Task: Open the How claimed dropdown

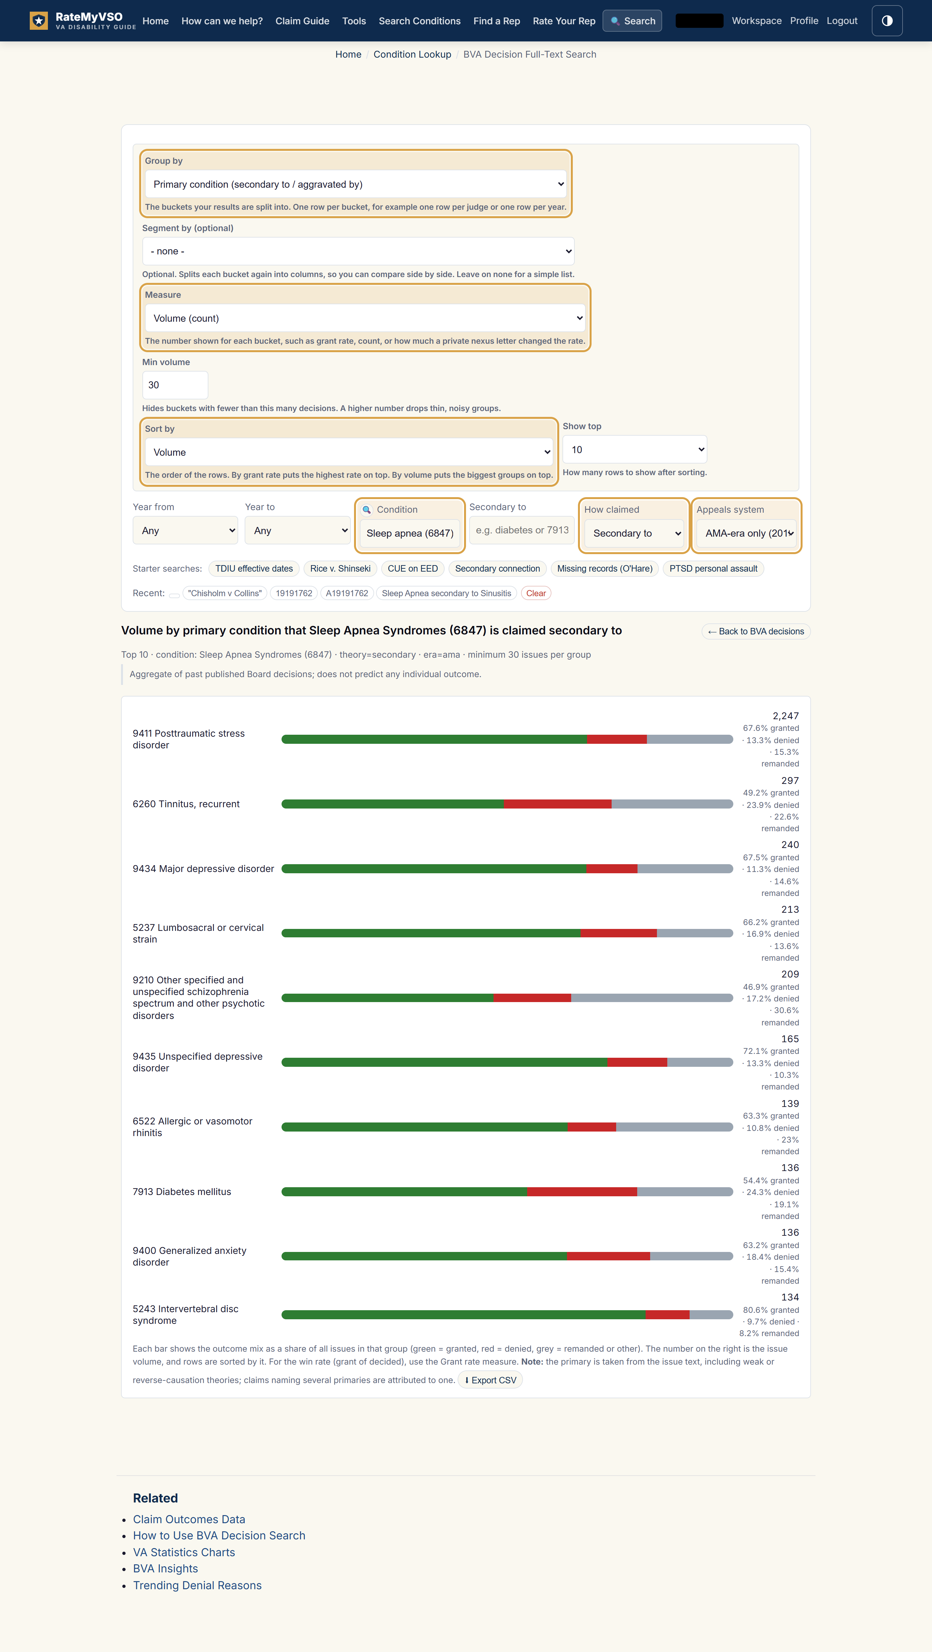Action: 634,533
